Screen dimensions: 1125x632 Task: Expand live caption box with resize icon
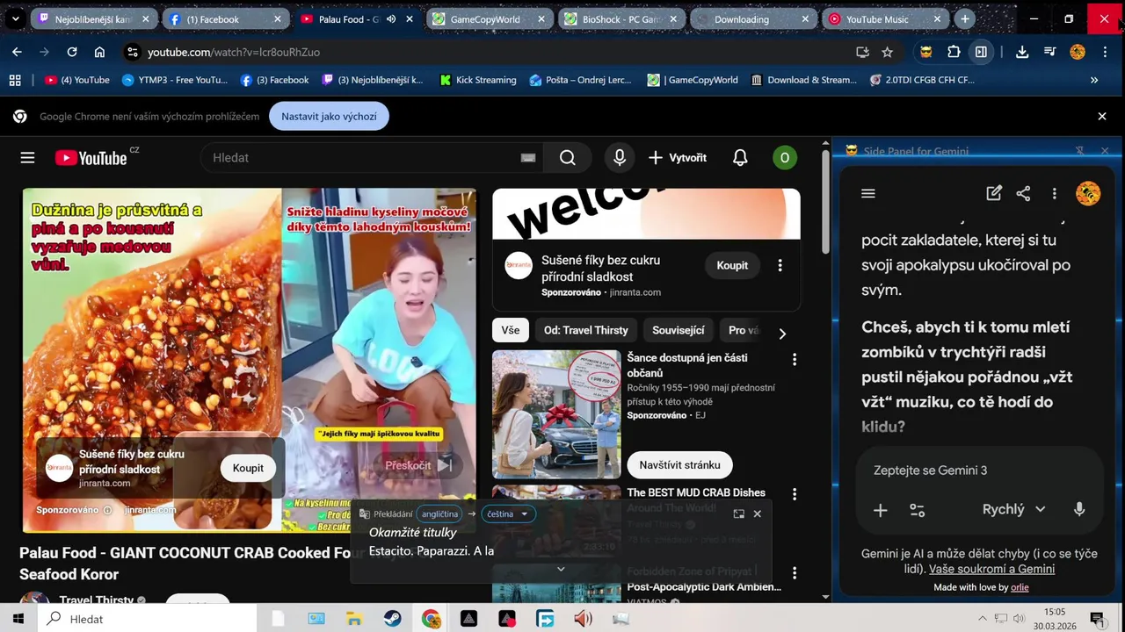coord(738,513)
